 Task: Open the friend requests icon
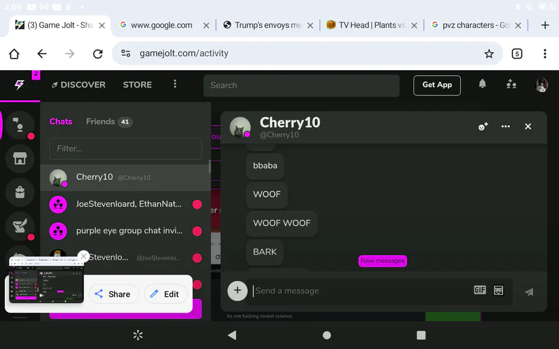(x=511, y=84)
